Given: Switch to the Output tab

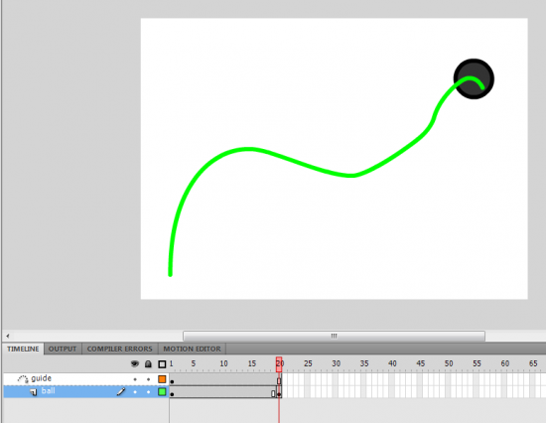Looking at the screenshot, I should [63, 349].
